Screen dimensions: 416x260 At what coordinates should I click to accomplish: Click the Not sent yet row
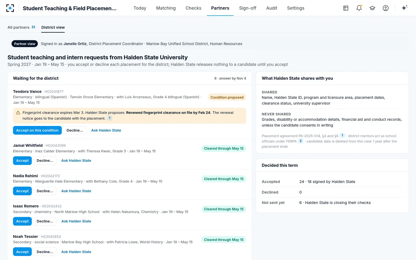pos(332,203)
